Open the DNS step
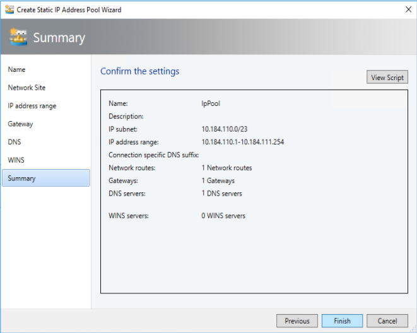Viewport: 417px width, 333px height. tap(15, 142)
